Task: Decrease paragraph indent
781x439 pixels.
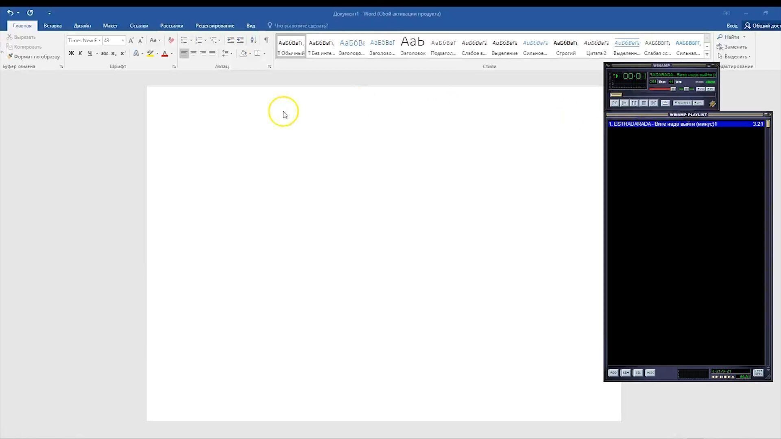Action: pos(231,40)
